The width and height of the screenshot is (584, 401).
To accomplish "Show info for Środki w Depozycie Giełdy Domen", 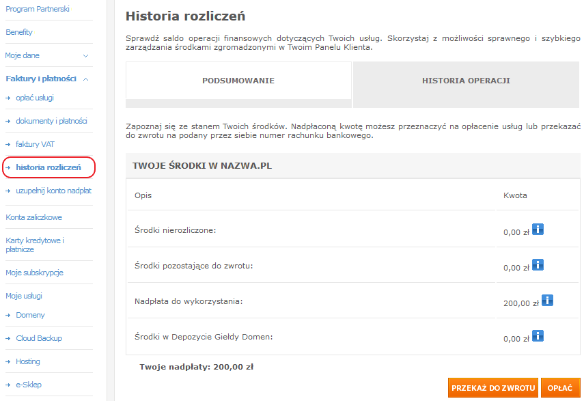I will click(538, 336).
